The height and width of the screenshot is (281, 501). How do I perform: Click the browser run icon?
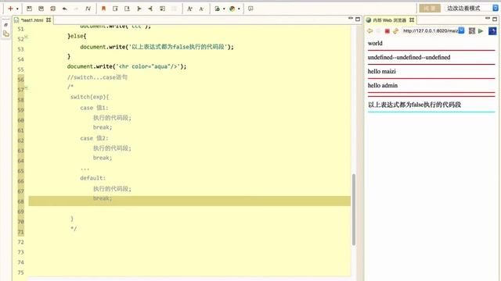point(232,9)
